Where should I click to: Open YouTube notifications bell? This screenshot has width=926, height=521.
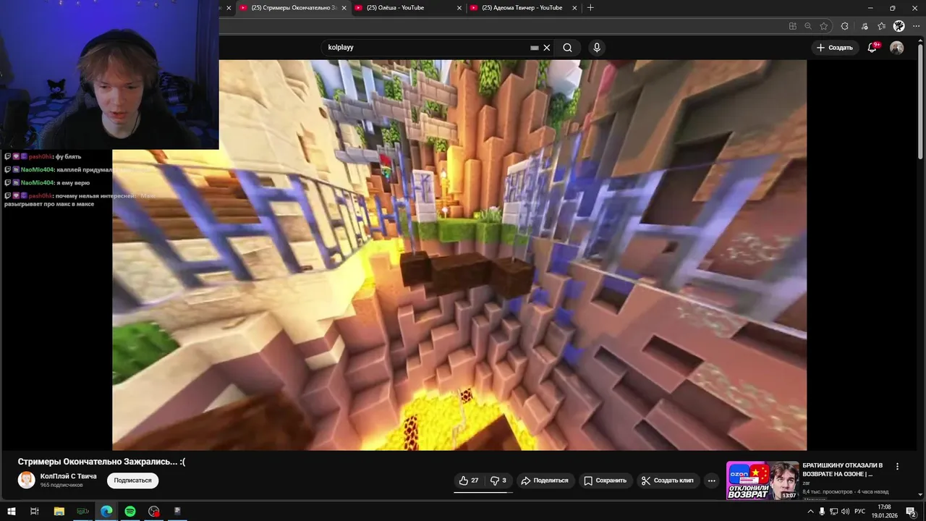(872, 48)
